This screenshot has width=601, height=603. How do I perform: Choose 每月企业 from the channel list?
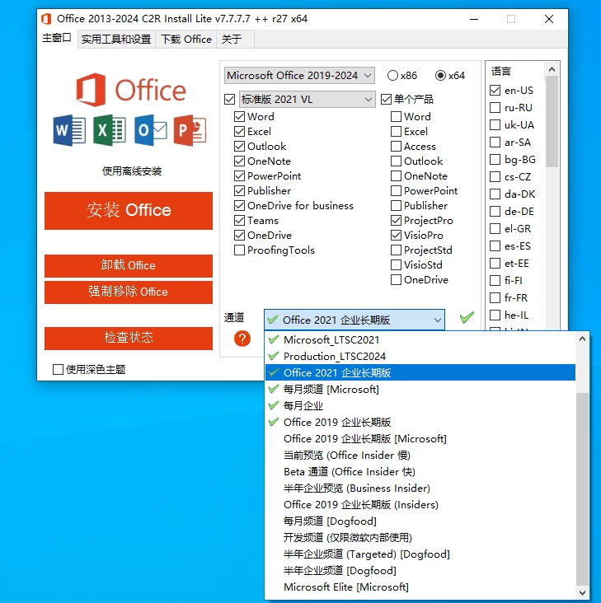click(420, 406)
